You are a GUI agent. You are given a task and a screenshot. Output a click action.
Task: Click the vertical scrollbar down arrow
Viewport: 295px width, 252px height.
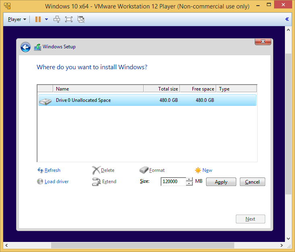coord(288,238)
